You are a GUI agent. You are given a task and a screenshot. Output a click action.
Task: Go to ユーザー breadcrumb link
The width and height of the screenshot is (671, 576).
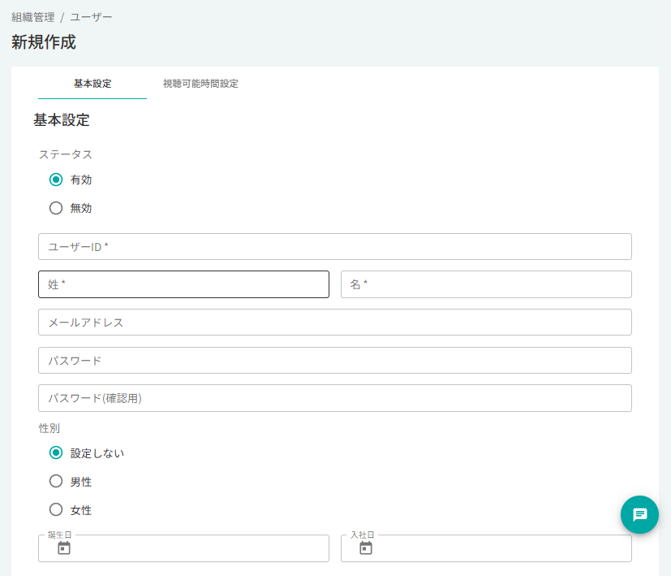[x=91, y=17]
